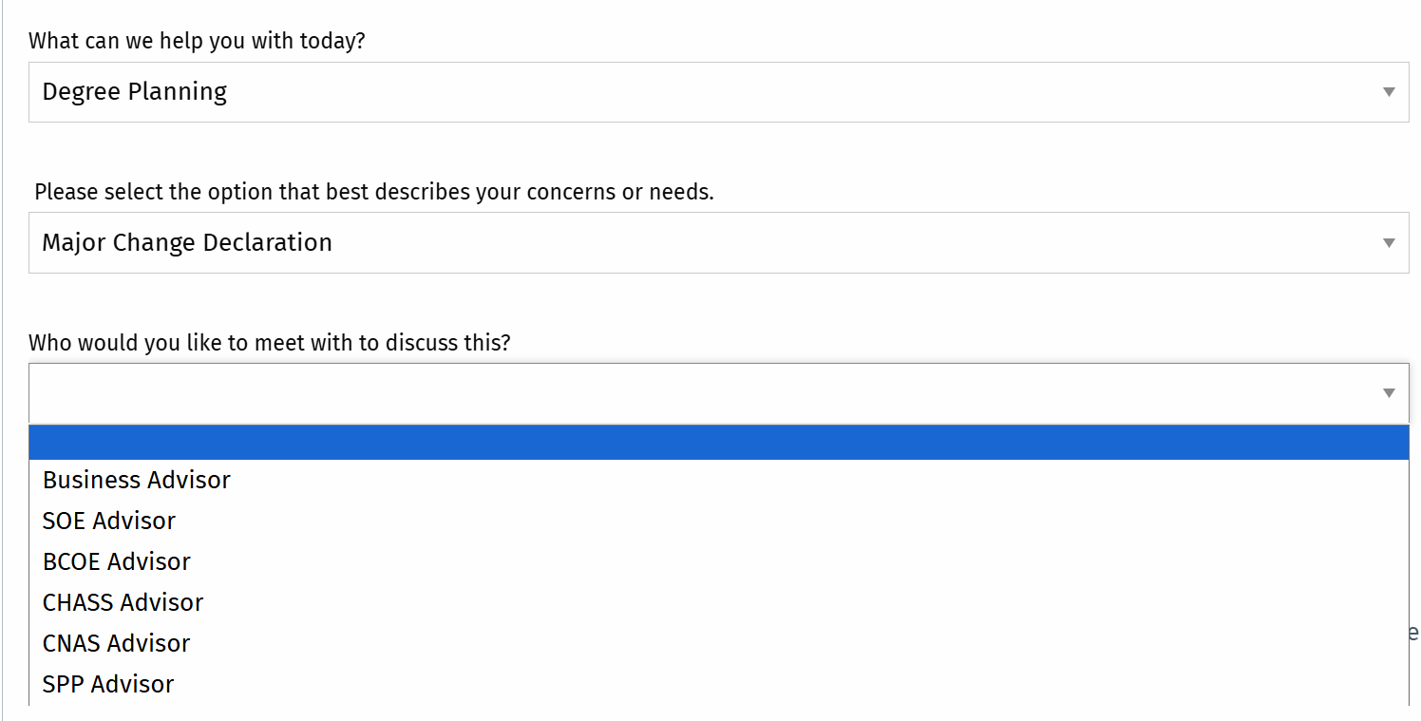Click the blank space right of 'SPP Advisor'
The width and height of the screenshot is (1421, 721).
760,684
